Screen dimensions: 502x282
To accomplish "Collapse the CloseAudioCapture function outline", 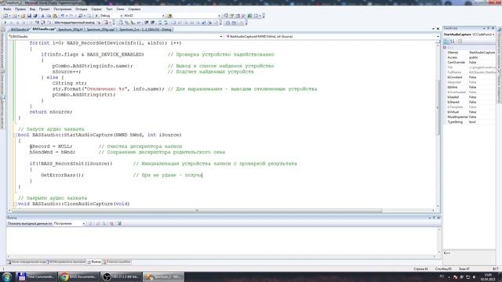I will coord(15,204).
